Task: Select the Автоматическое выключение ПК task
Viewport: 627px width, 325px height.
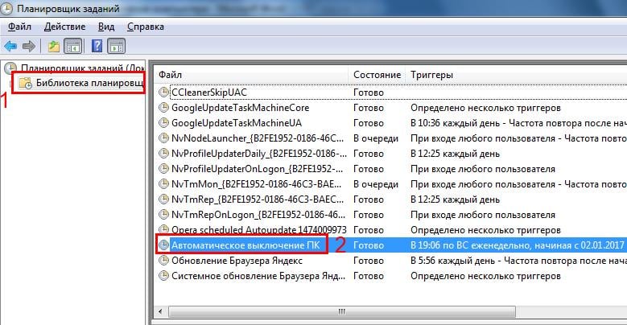Action: [x=245, y=245]
